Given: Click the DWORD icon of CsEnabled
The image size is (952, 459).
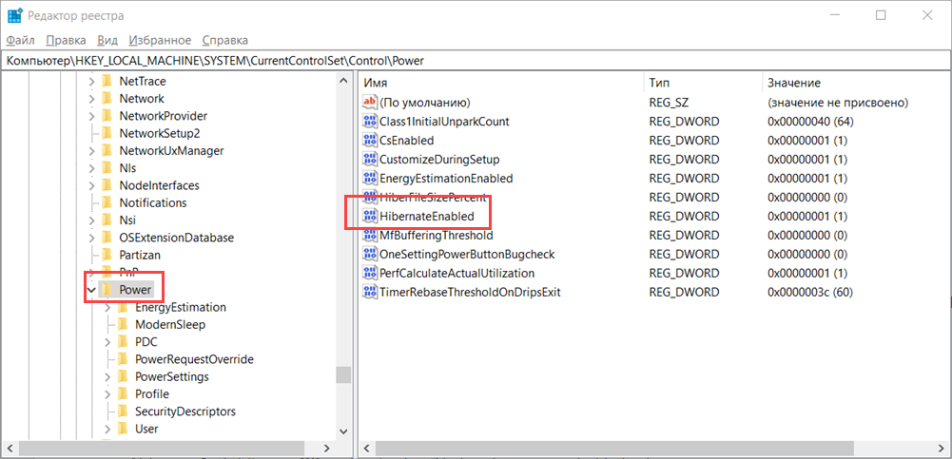Looking at the screenshot, I should point(370,141).
